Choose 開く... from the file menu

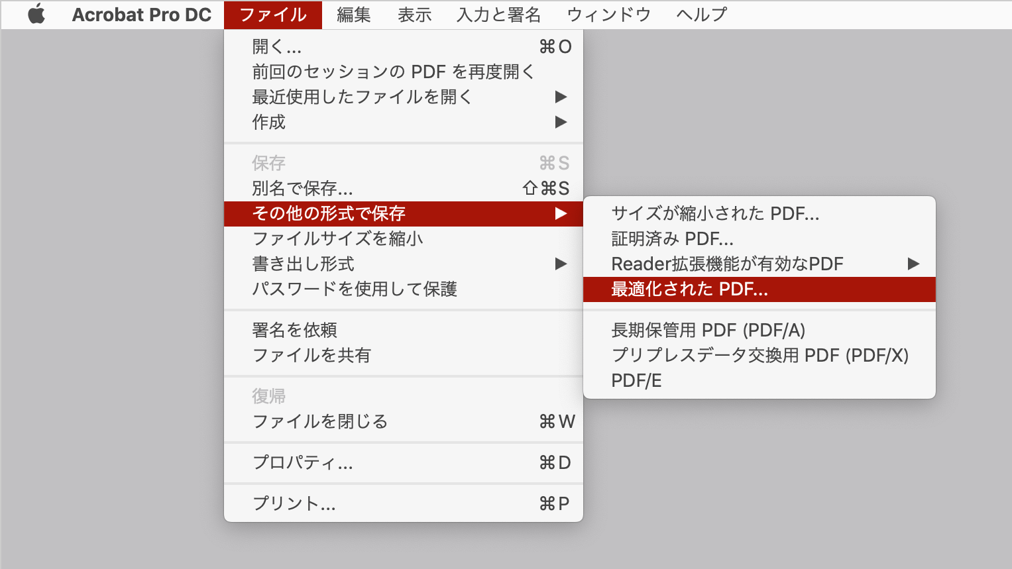pos(404,46)
